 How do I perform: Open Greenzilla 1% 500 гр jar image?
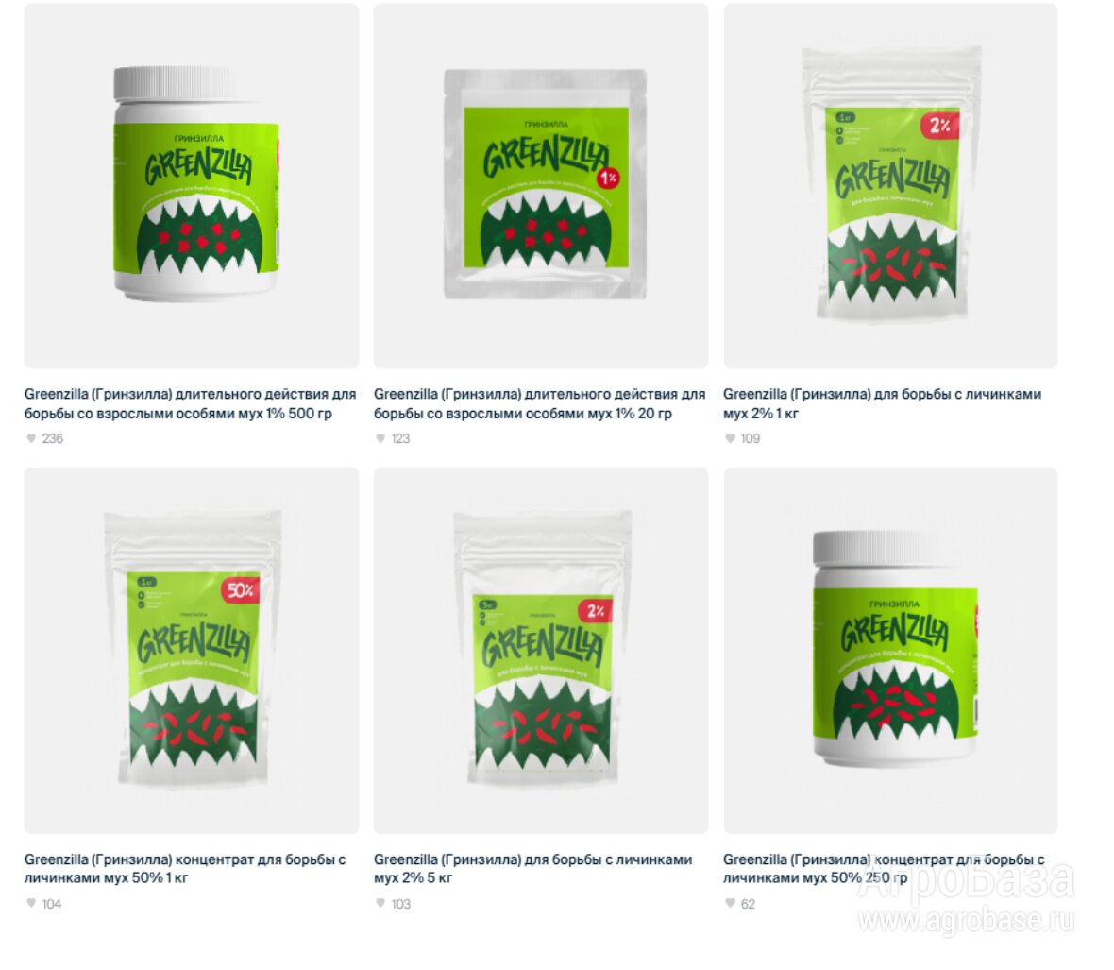click(x=192, y=186)
